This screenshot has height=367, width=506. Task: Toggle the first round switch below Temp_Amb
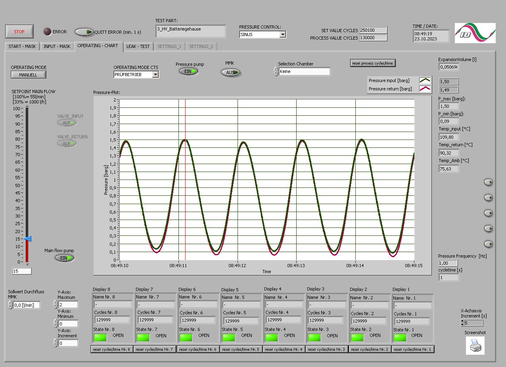(488, 182)
